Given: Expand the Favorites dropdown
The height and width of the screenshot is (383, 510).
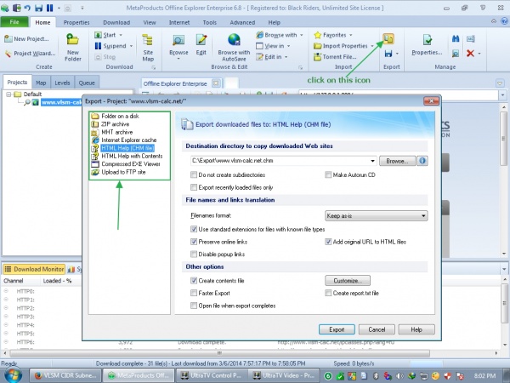Looking at the screenshot, I should point(350,35).
